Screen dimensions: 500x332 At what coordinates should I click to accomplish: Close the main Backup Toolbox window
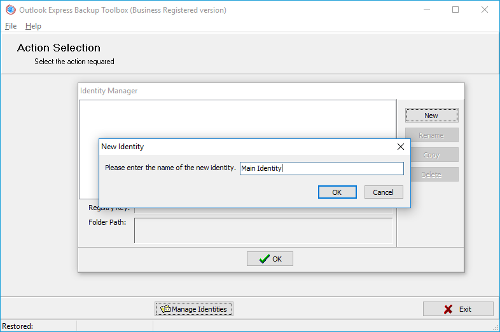coord(485,10)
